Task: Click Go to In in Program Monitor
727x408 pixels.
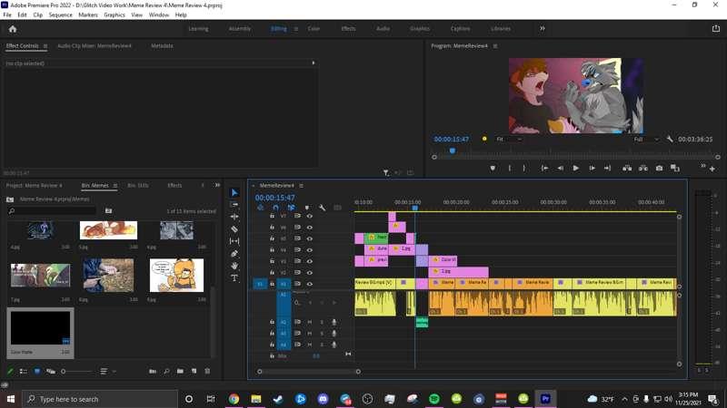Action: tap(544, 169)
